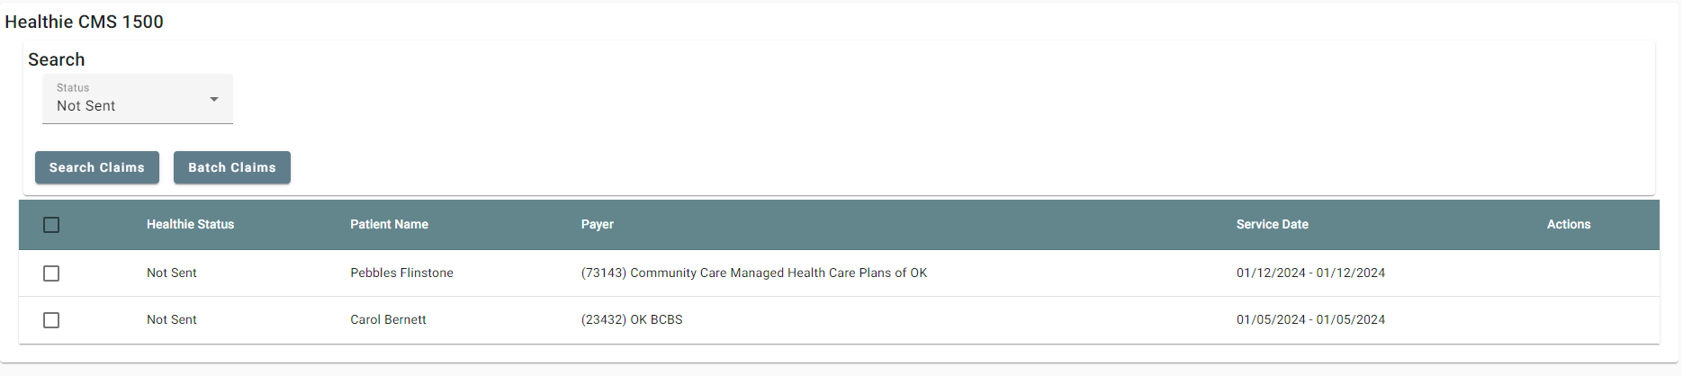Select the Carol Bernett patient name
Image resolution: width=1683 pixels, height=376 pixels.
point(388,320)
